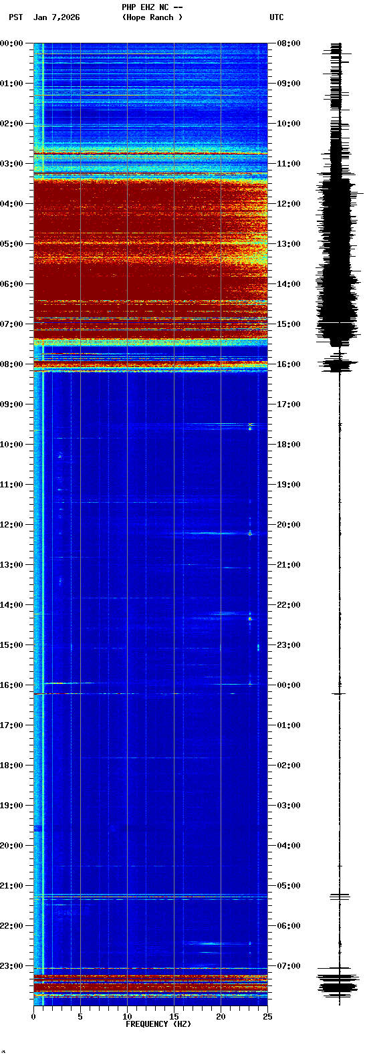The image size is (369, 1059).
Task: Click the 25 Hz tick label
Action: coord(267,1017)
